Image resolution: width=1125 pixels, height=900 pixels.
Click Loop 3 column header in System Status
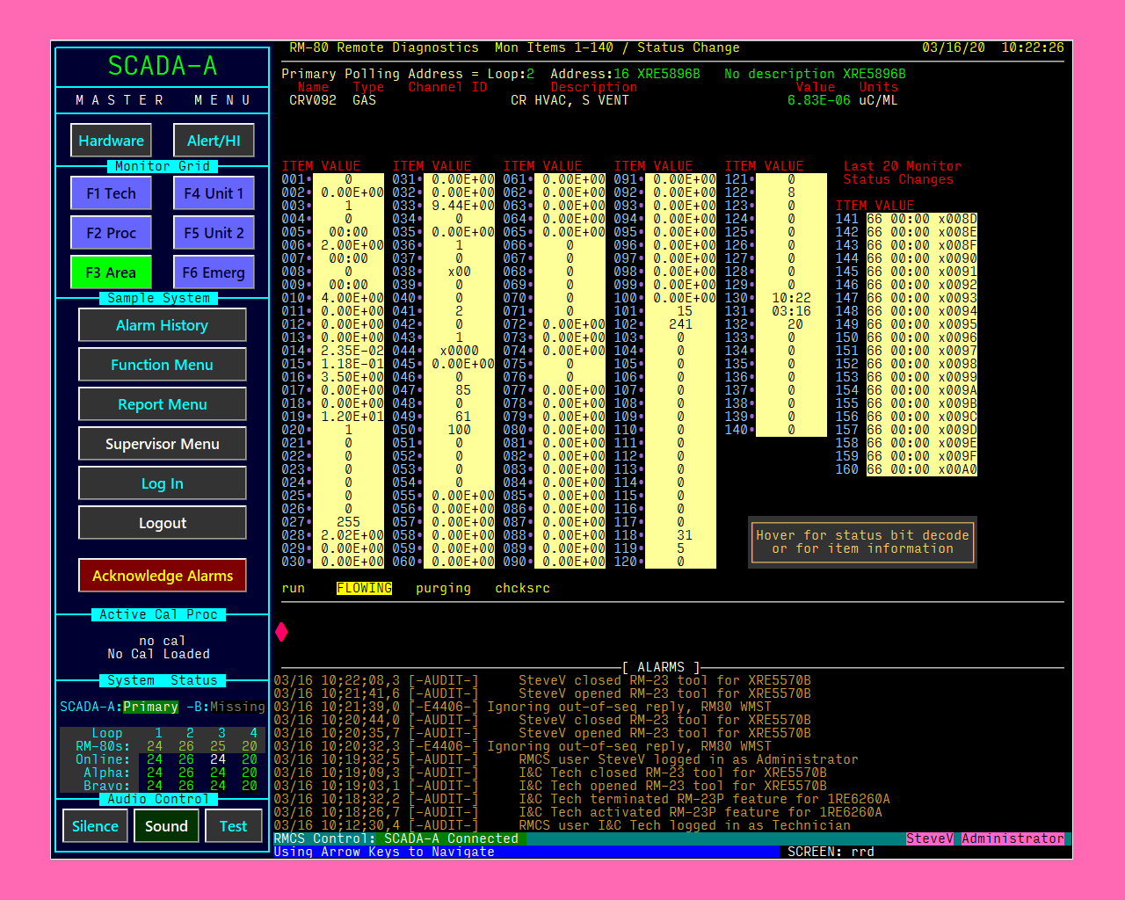(x=221, y=733)
